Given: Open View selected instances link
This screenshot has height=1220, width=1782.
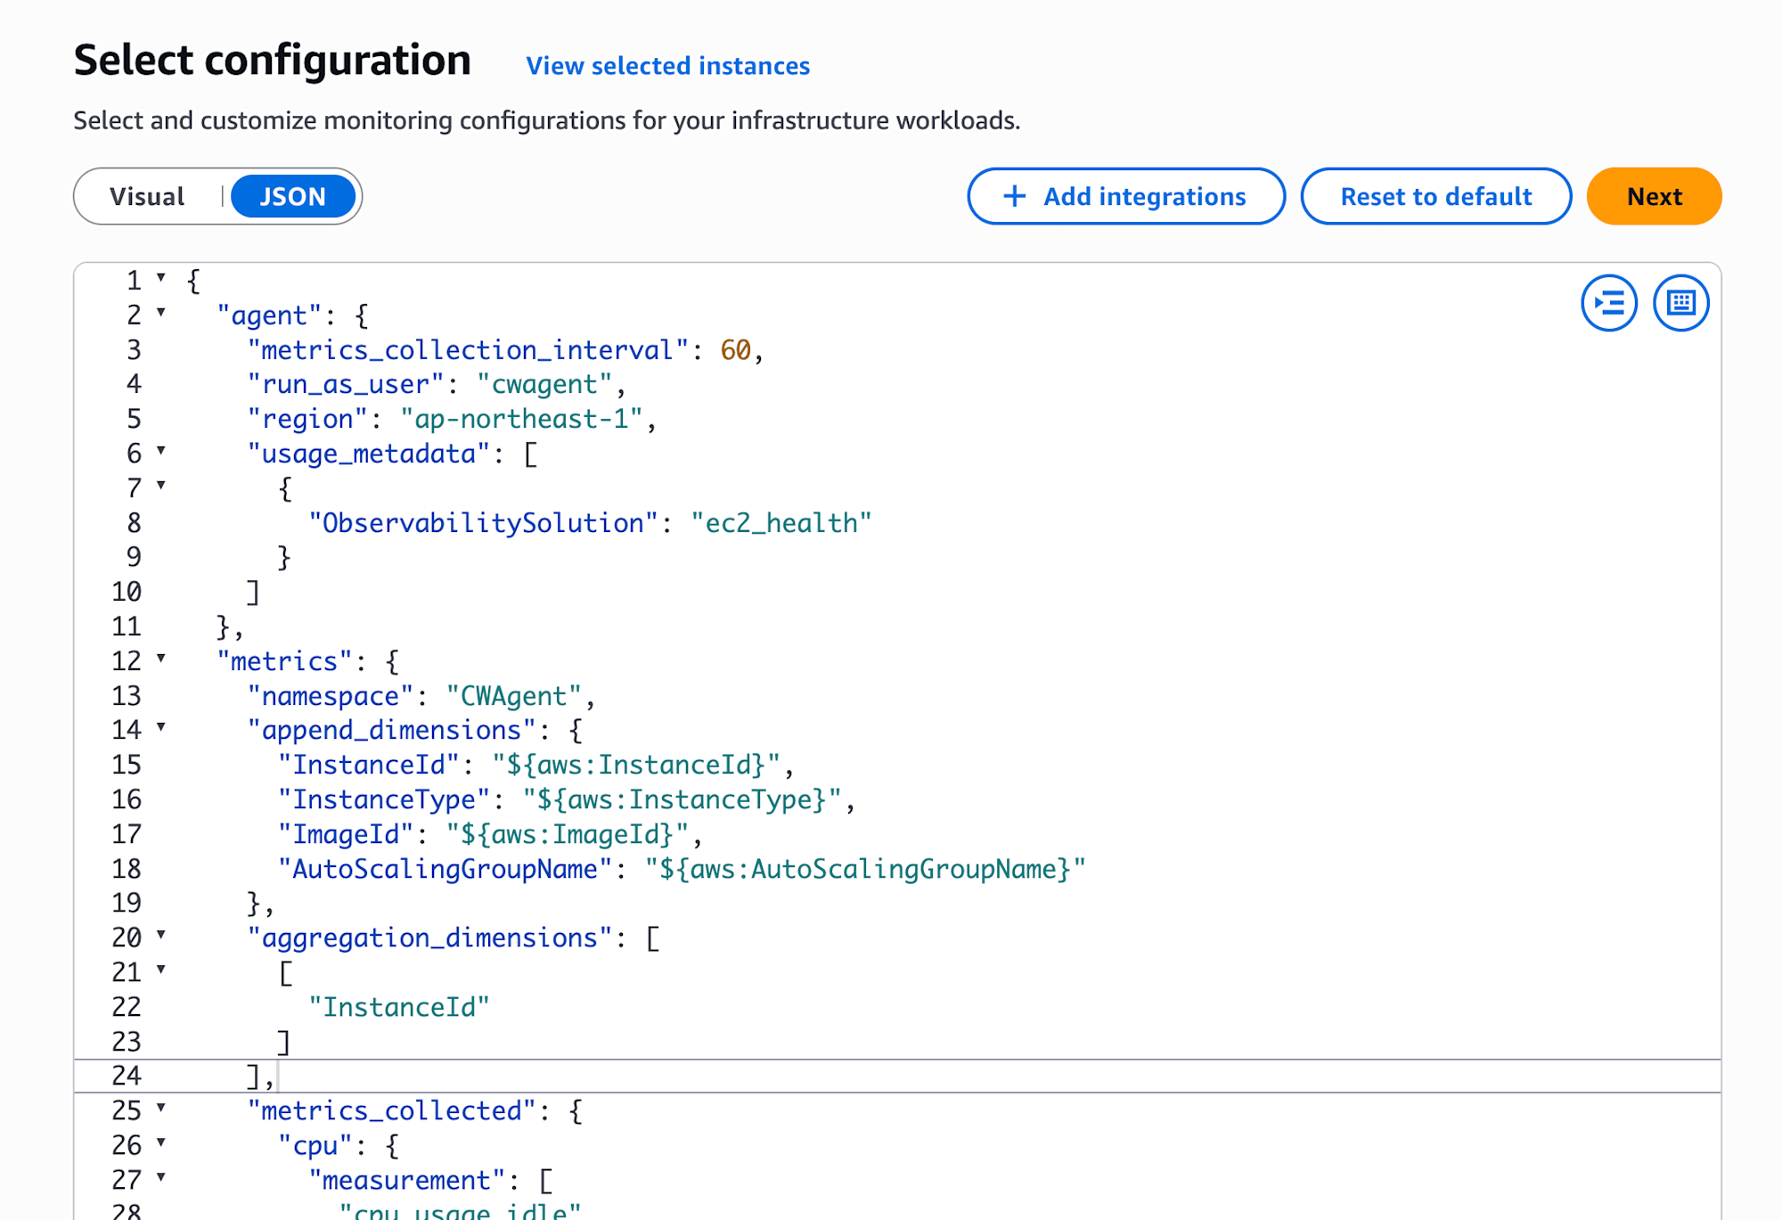Looking at the screenshot, I should (x=667, y=66).
